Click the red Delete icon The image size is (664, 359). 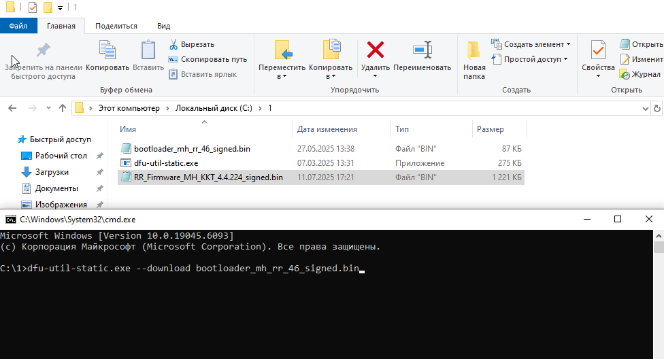coord(375,50)
